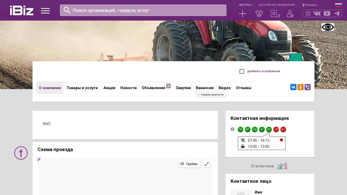
Task: Open favorites bookmark star icon
Action: (274, 14)
